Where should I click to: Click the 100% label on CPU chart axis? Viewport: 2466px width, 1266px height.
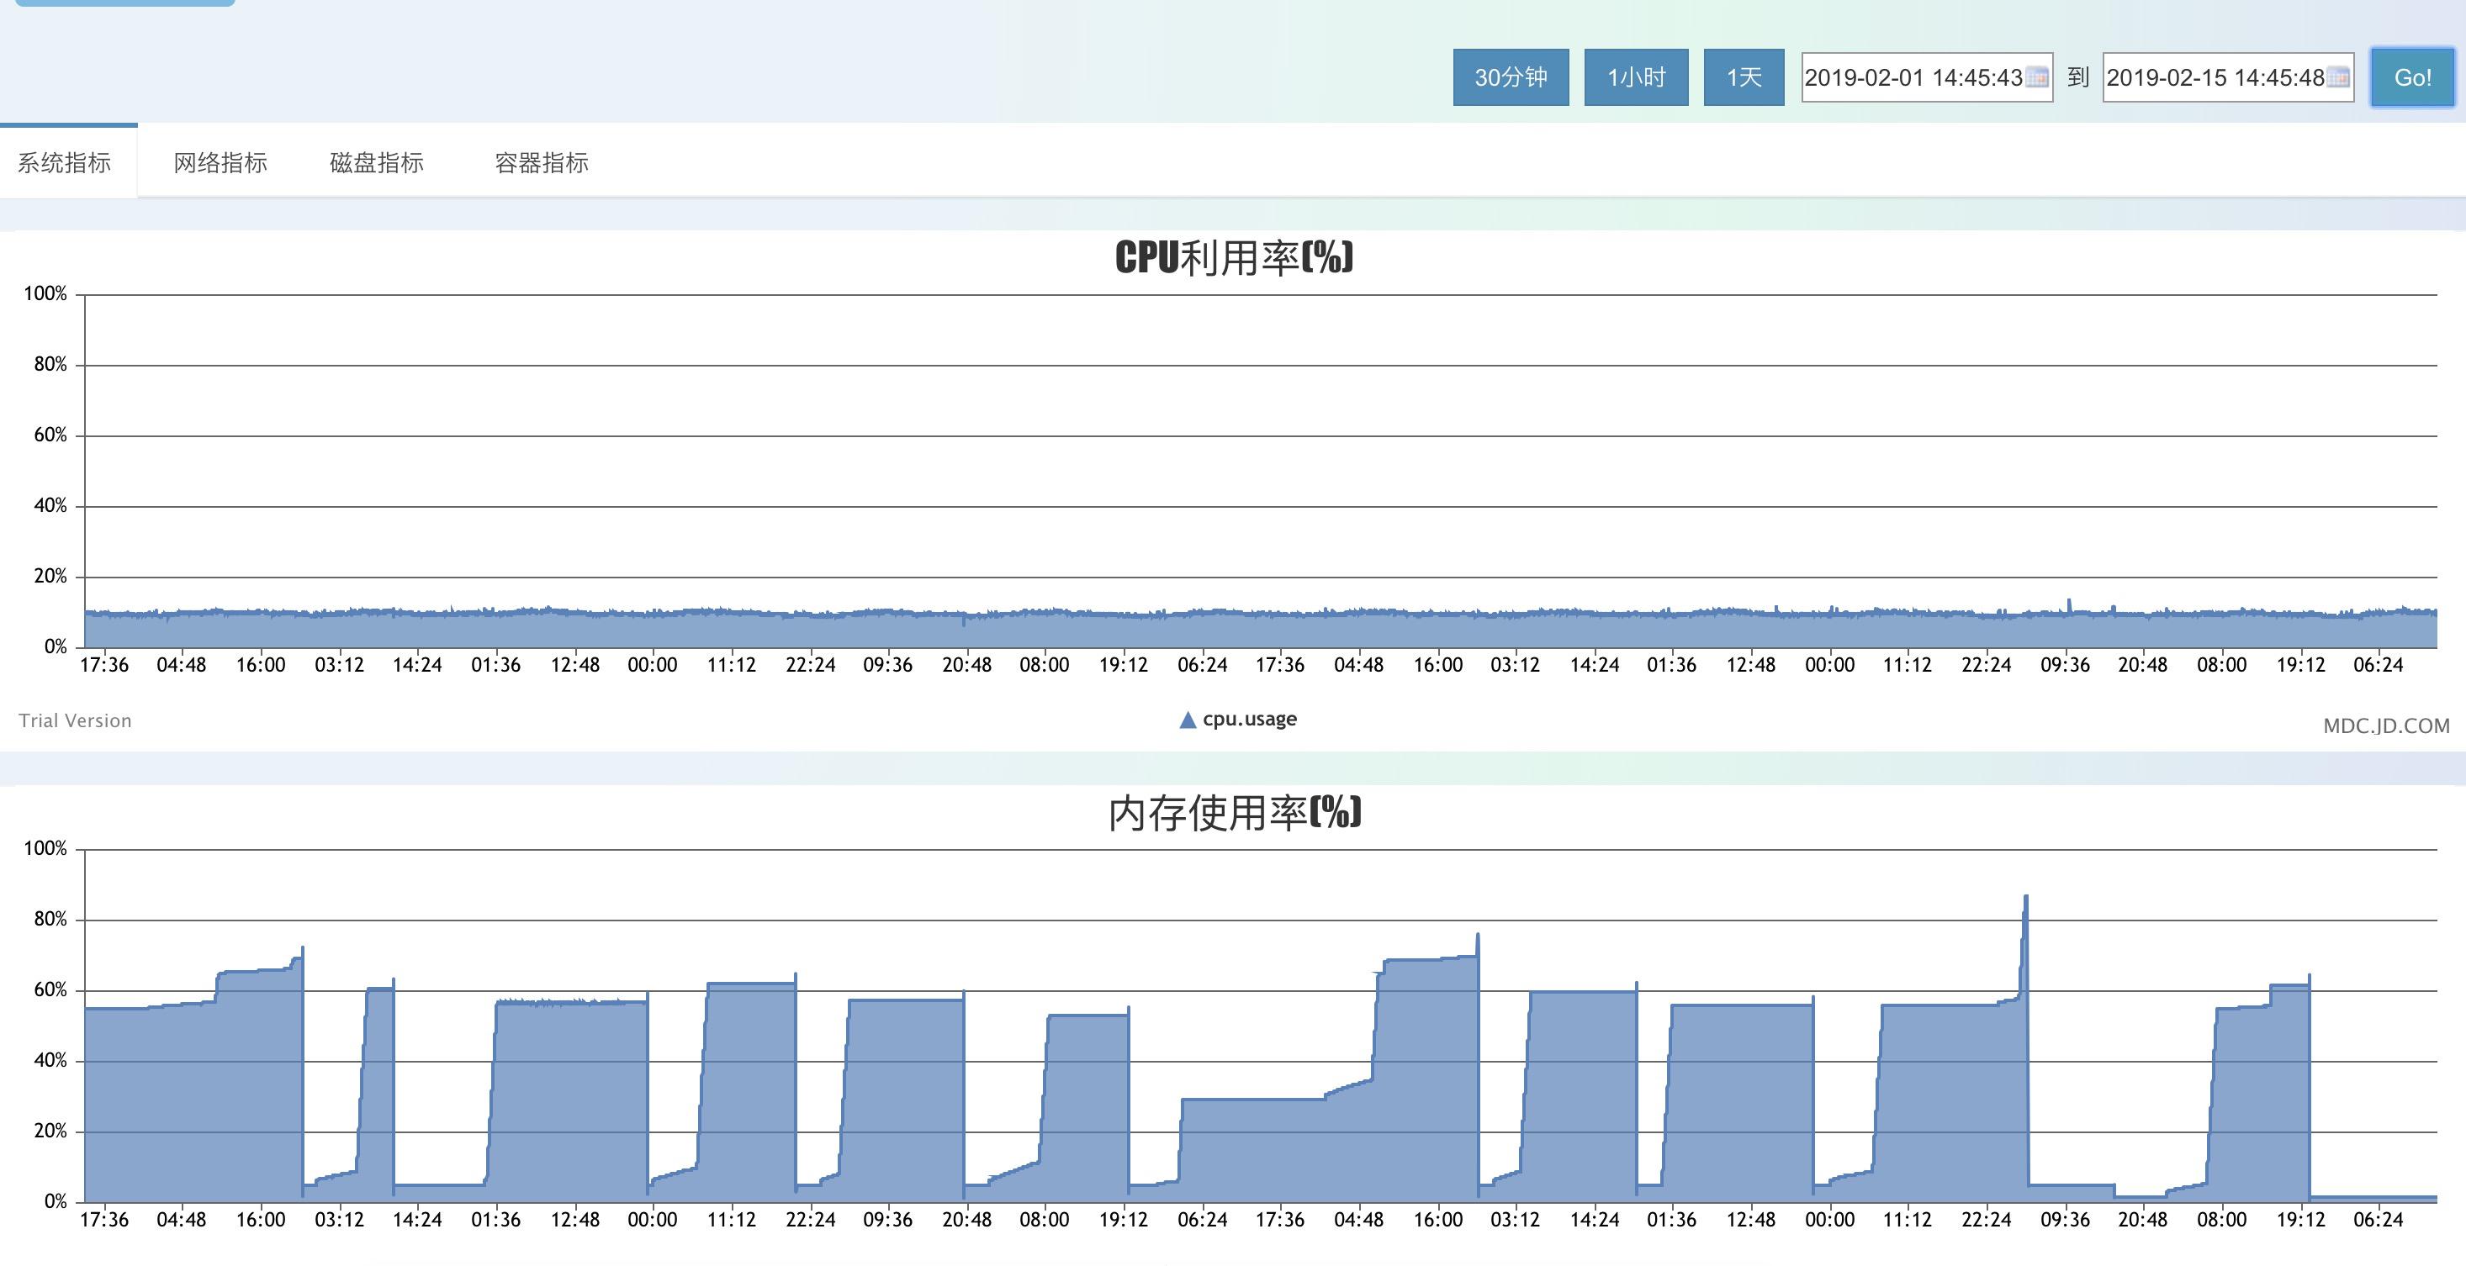click(45, 293)
